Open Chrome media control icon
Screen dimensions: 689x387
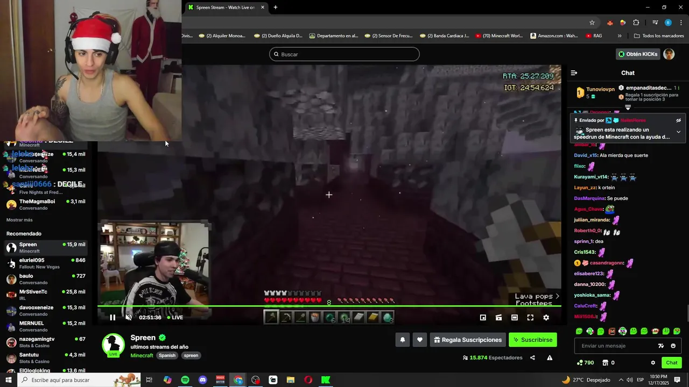[x=655, y=23]
